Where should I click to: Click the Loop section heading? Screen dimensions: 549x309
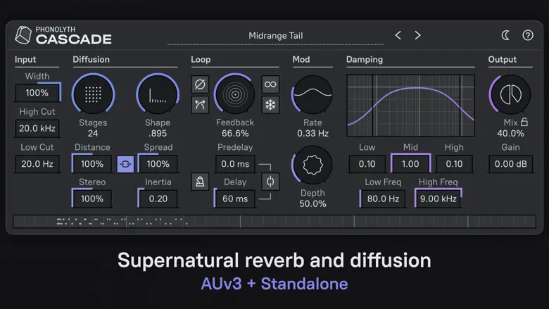[x=201, y=60]
